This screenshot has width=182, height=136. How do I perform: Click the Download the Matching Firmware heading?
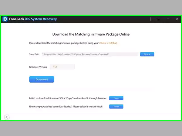coord(91,34)
